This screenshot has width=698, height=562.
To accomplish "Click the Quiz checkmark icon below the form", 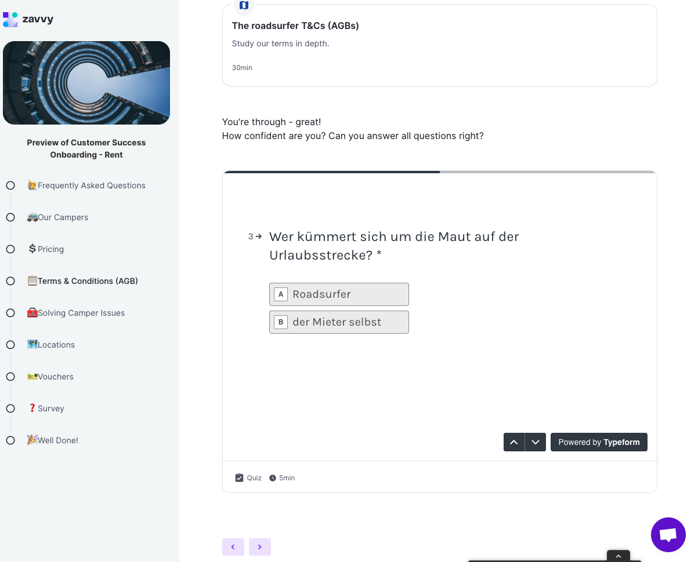I will [x=240, y=477].
